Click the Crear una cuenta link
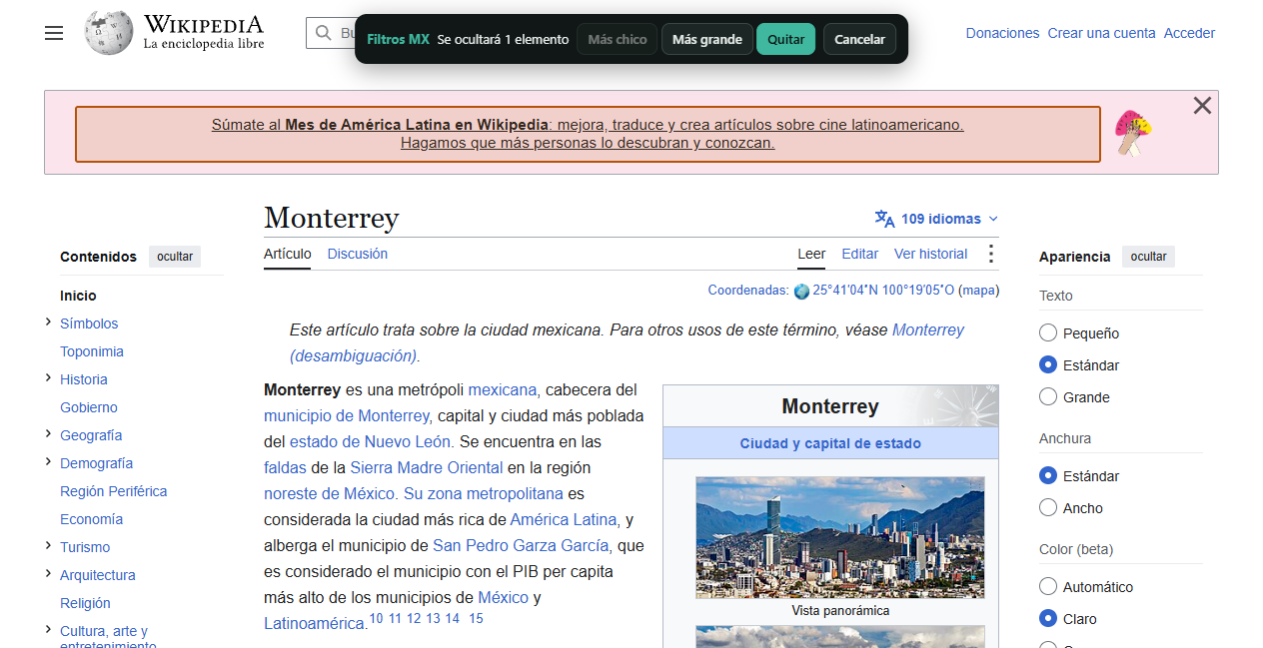The image size is (1263, 648). [x=1102, y=33]
